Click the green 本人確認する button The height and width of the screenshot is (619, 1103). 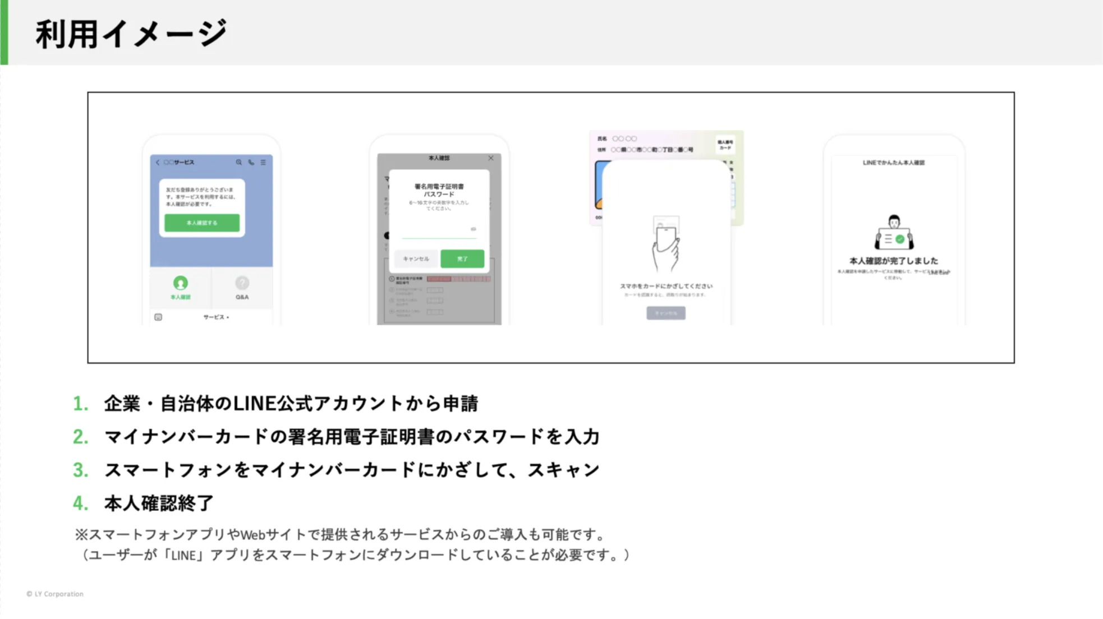tap(202, 223)
